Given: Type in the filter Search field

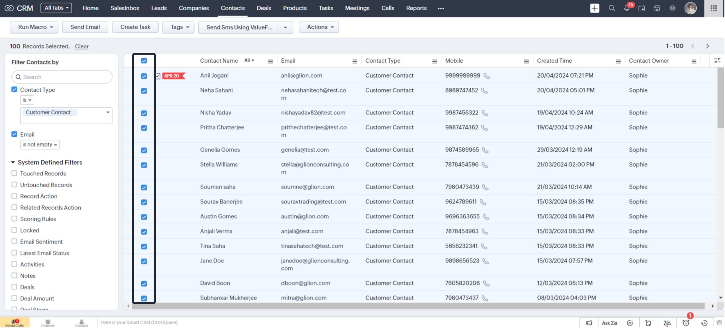Looking at the screenshot, I should coord(62,77).
